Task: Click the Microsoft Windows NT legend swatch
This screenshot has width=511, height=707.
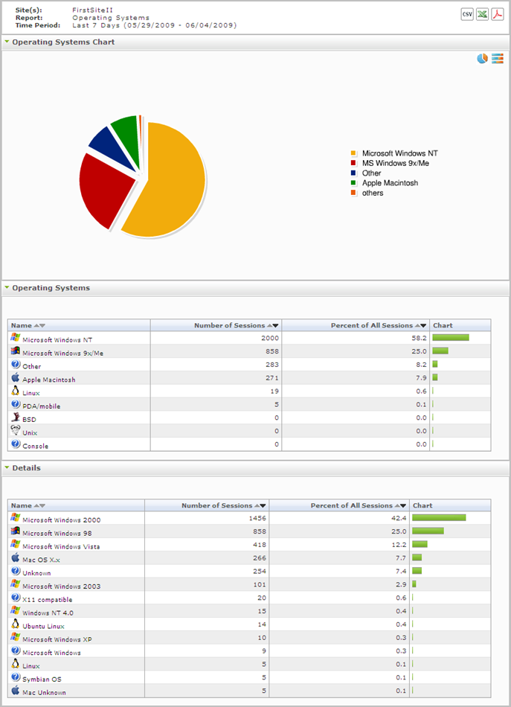Action: click(x=353, y=153)
